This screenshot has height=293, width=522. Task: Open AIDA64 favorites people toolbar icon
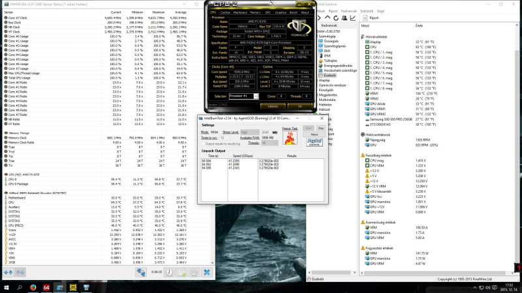click(345, 18)
